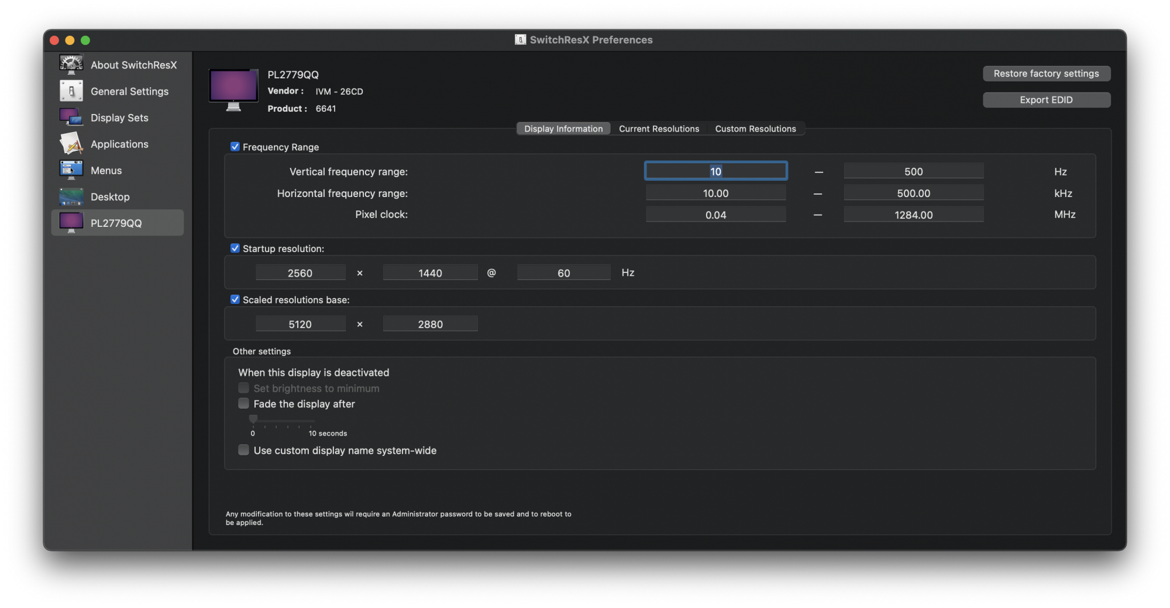Image resolution: width=1170 pixels, height=608 pixels.
Task: Click the "Pixel clock:" label
Action: 381,215
